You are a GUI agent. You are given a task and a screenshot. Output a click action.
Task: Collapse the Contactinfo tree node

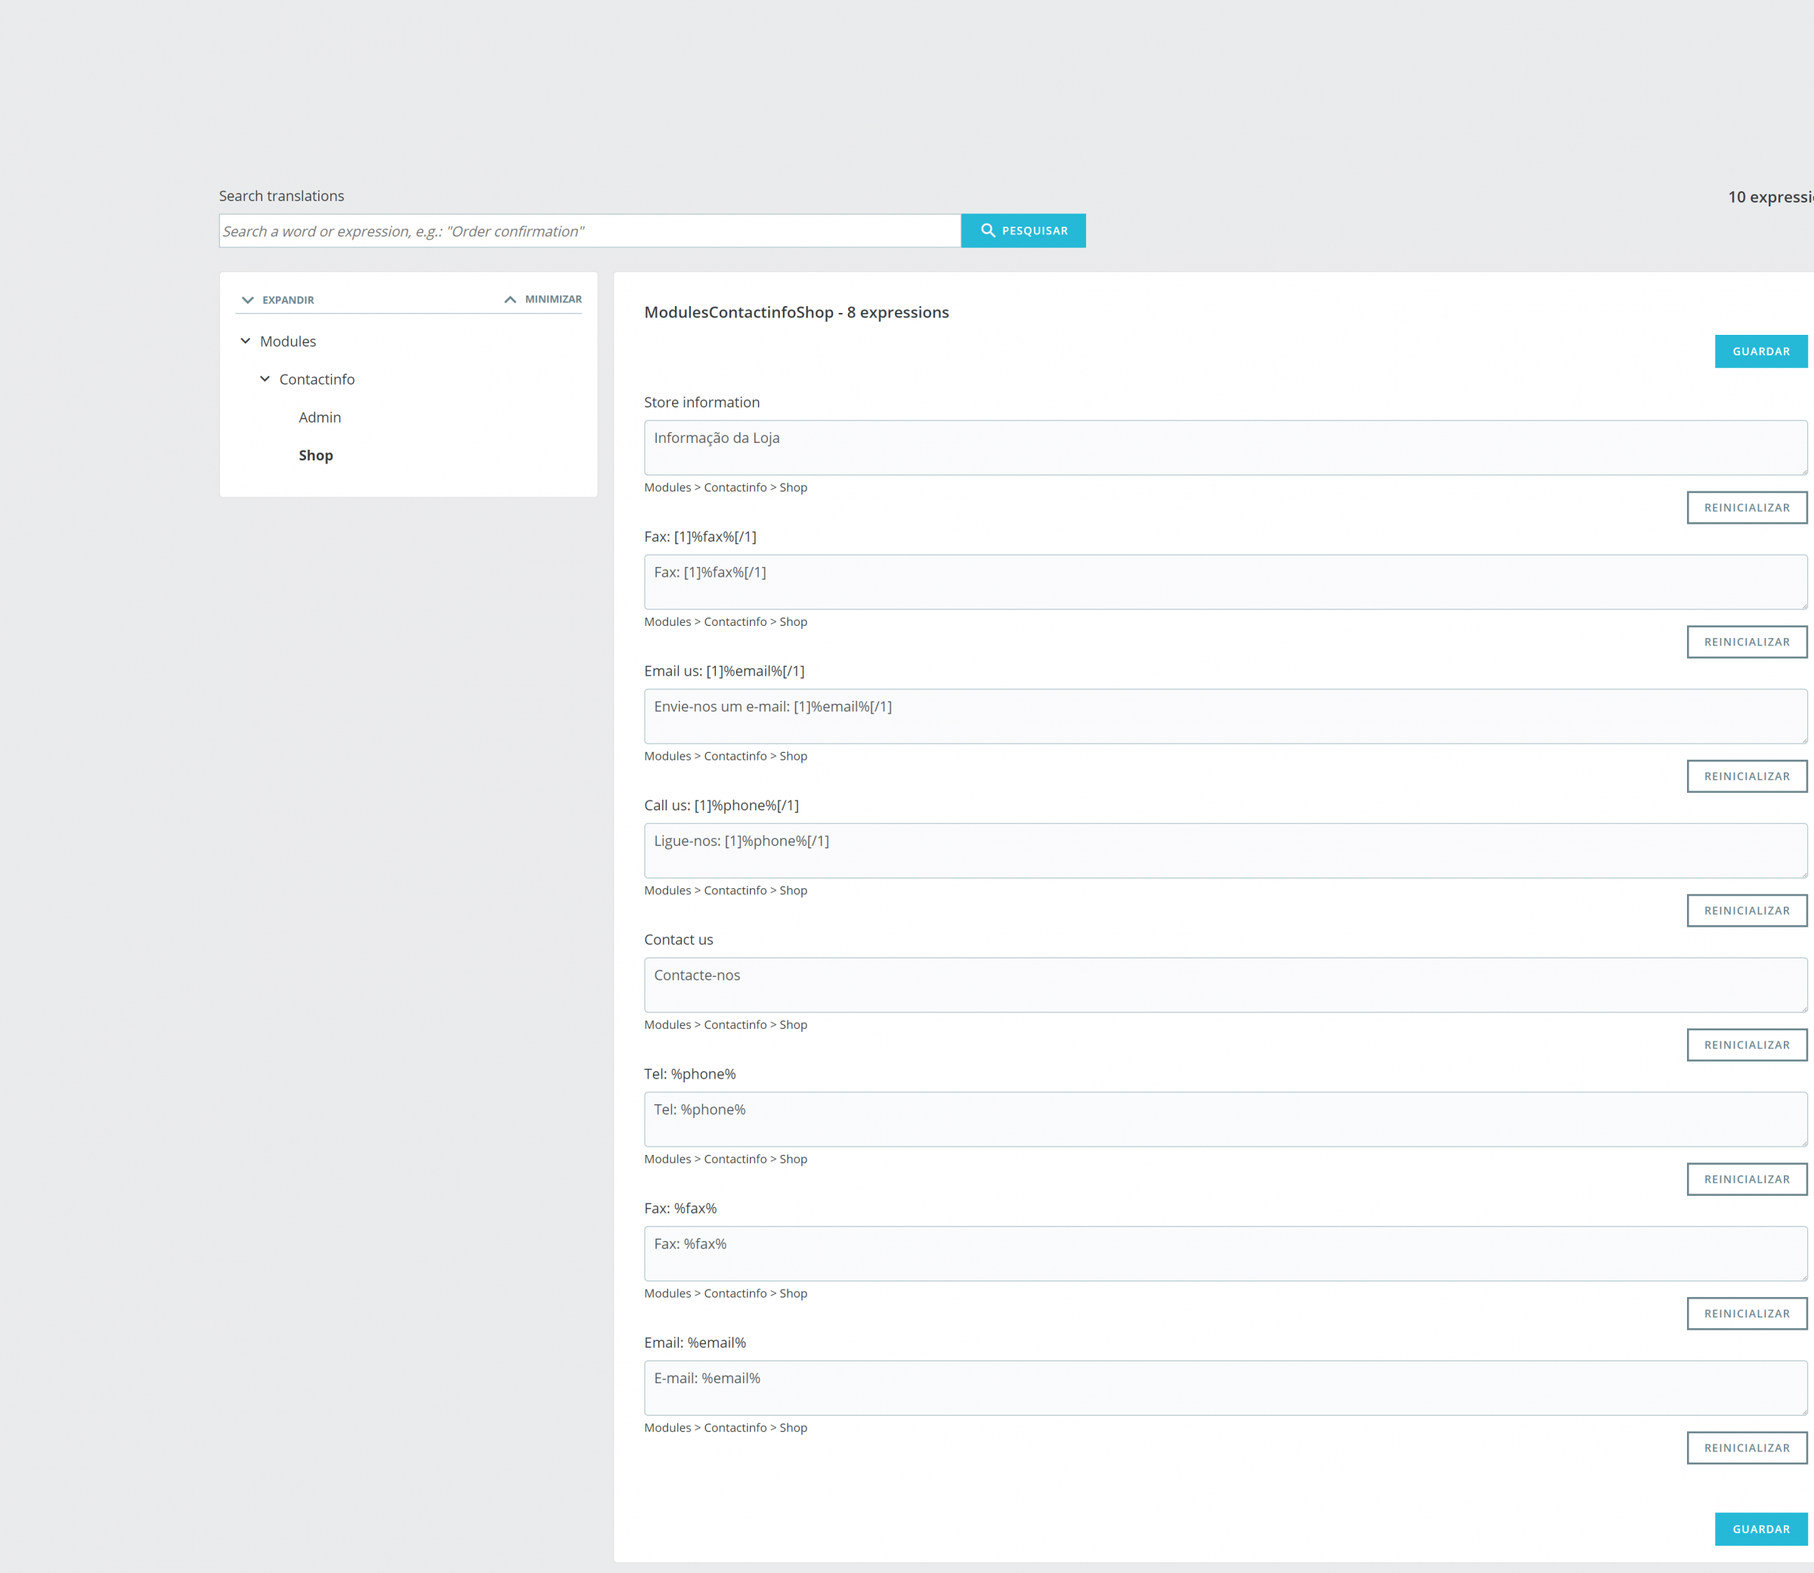tap(265, 379)
